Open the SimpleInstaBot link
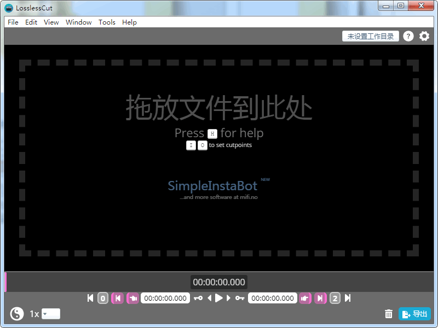 click(212, 186)
